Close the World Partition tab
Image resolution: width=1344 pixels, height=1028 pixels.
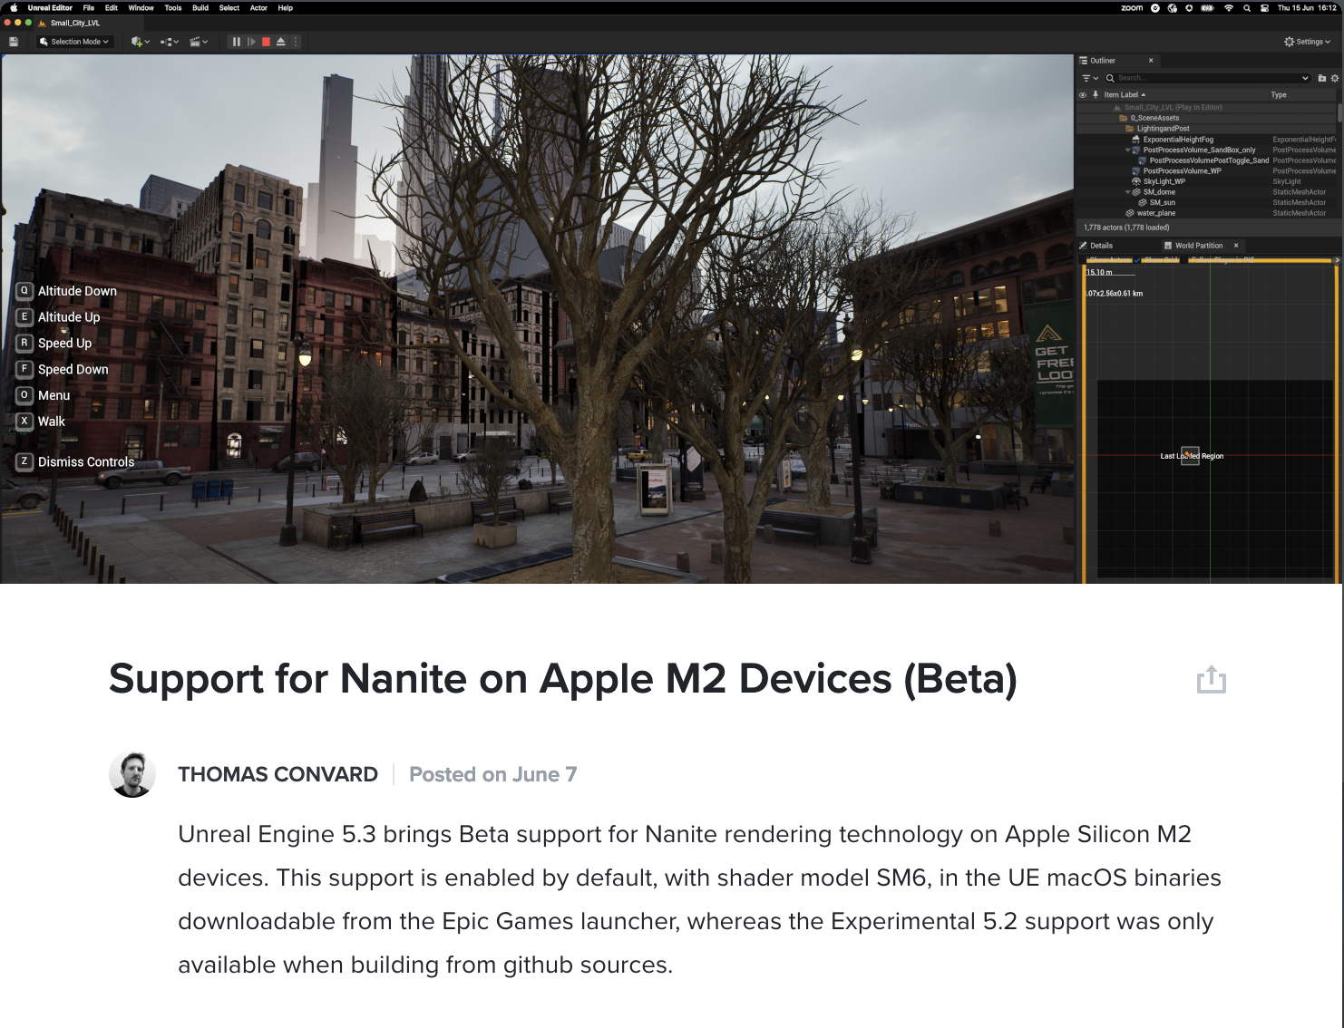coord(1236,246)
